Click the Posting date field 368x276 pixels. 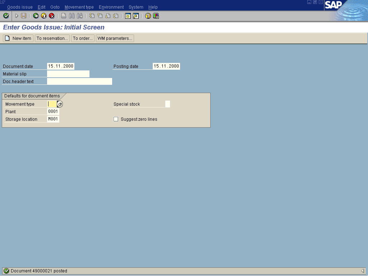(x=166, y=66)
